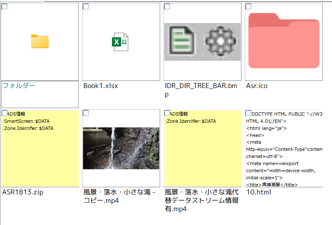Tick the checkbox on the フォルダー item
Image resolution: width=332 pixels, height=225 pixels.
pos(5,6)
